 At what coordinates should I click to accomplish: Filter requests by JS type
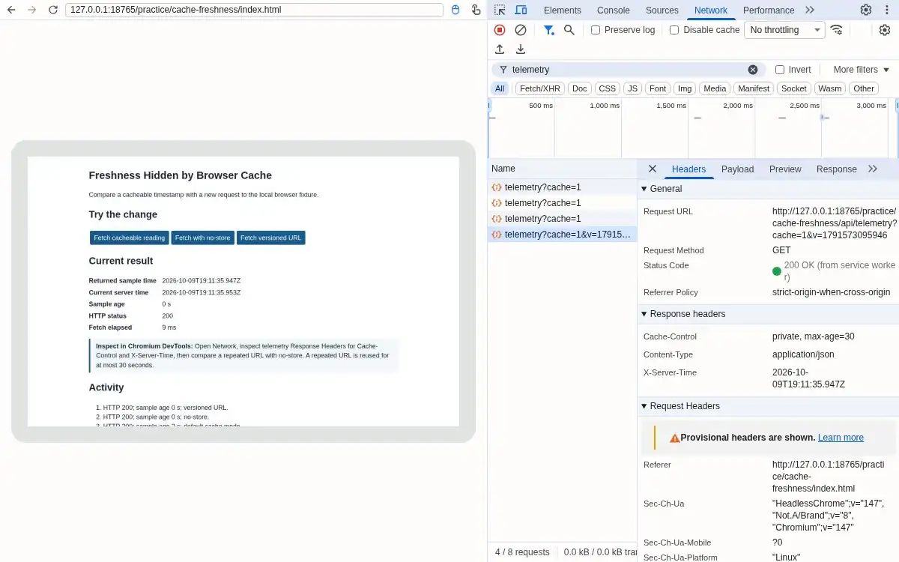(633, 88)
